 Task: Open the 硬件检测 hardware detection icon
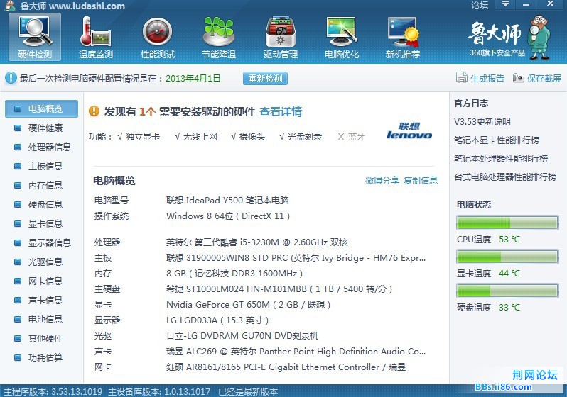coord(35,37)
